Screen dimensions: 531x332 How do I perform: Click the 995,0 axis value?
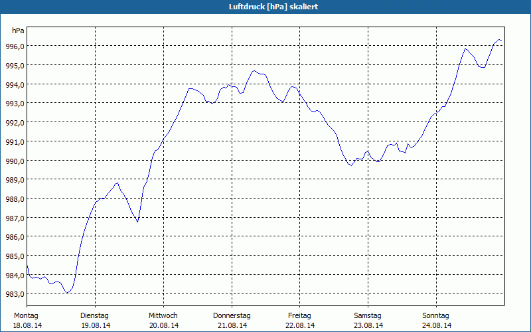[x=15, y=66]
